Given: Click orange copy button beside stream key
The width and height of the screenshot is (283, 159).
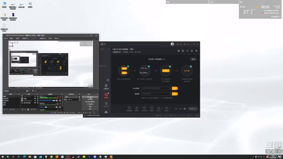Looking at the screenshot, I should click(x=175, y=94).
